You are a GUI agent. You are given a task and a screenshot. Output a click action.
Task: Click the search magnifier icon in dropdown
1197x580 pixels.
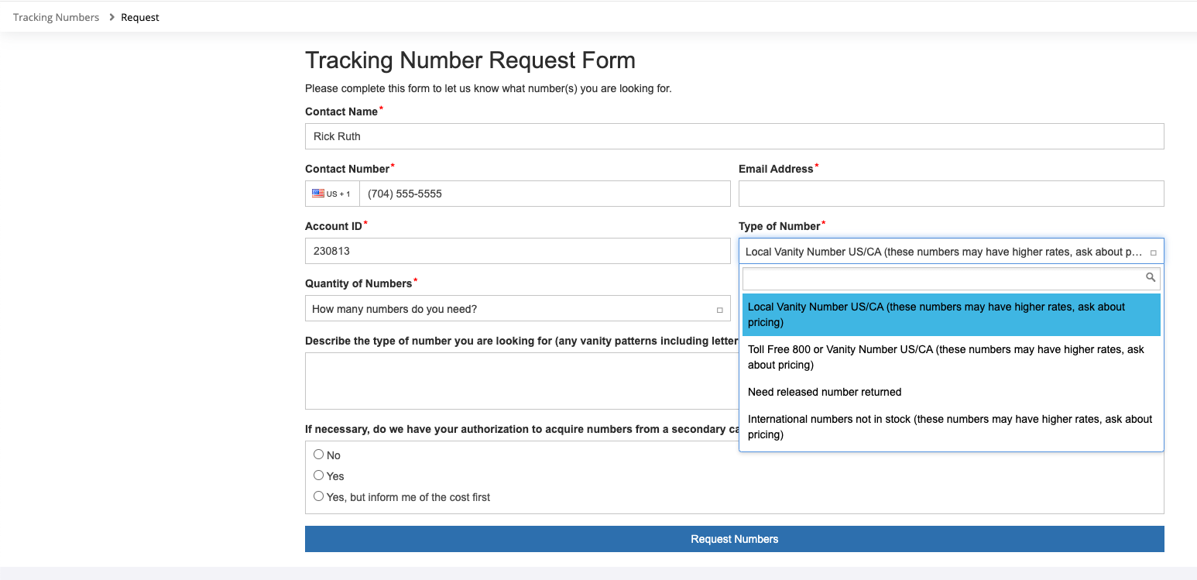1151,277
